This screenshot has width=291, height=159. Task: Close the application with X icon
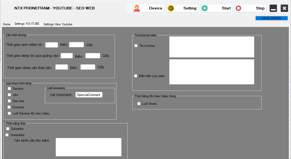pos(284,8)
